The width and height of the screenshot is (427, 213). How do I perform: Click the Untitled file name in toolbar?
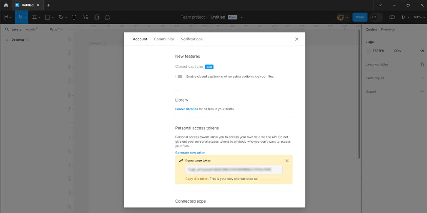click(218, 17)
